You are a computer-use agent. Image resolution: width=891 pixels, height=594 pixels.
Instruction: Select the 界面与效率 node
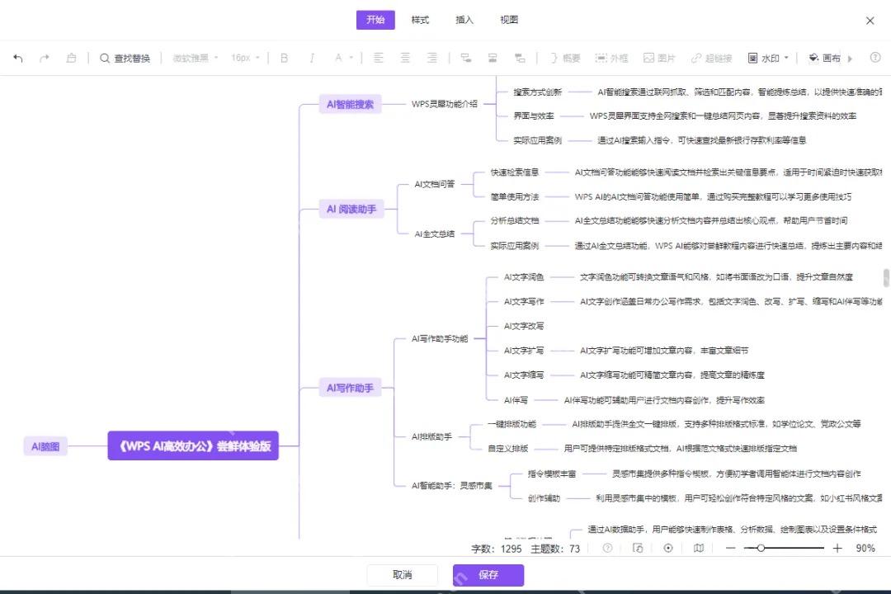tap(534, 116)
